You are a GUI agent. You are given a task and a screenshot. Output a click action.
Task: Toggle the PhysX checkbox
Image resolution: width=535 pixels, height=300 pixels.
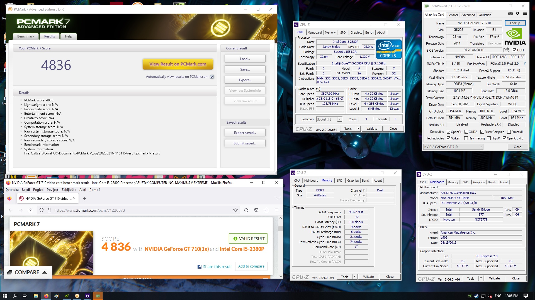(x=489, y=138)
